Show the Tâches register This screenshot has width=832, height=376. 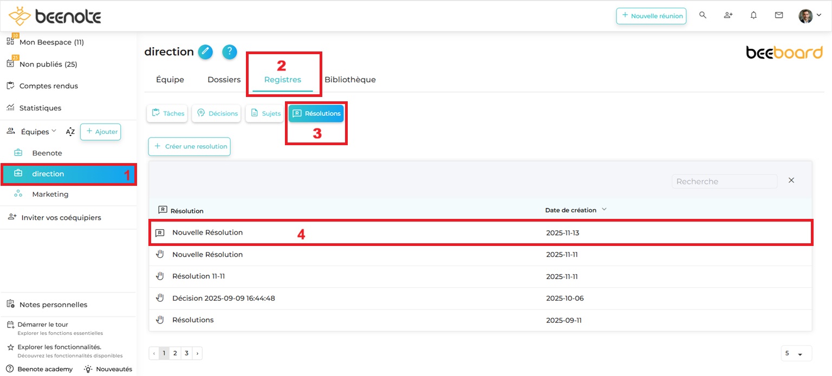(167, 114)
